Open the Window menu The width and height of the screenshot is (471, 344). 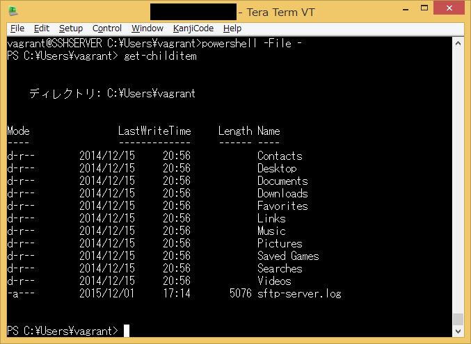[147, 28]
